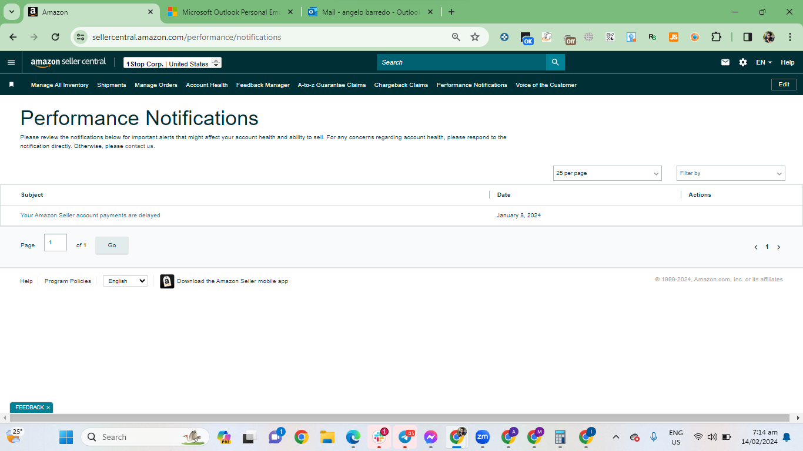Open Voice of the Customer
This screenshot has height=451, width=803.
(546, 85)
